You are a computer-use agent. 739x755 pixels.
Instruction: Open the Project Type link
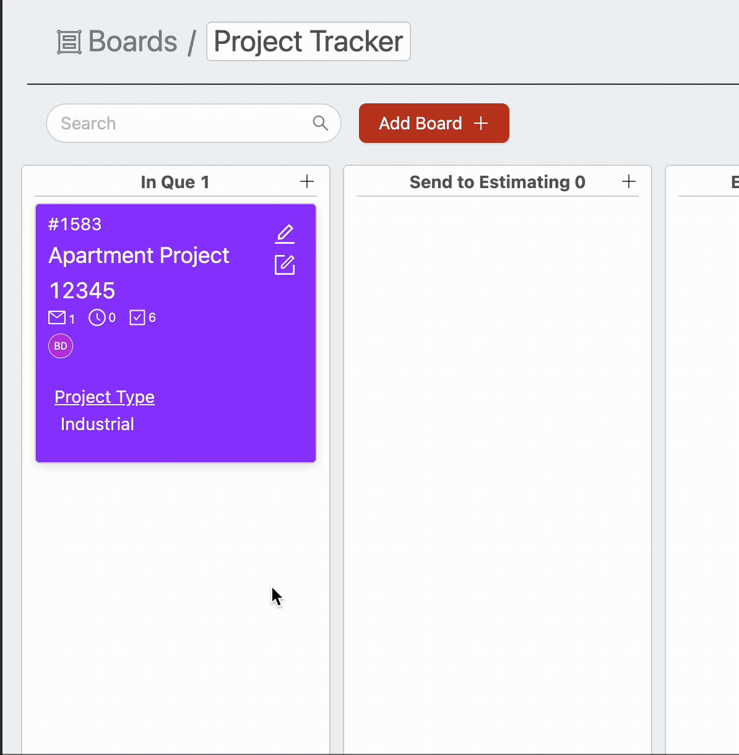point(105,397)
